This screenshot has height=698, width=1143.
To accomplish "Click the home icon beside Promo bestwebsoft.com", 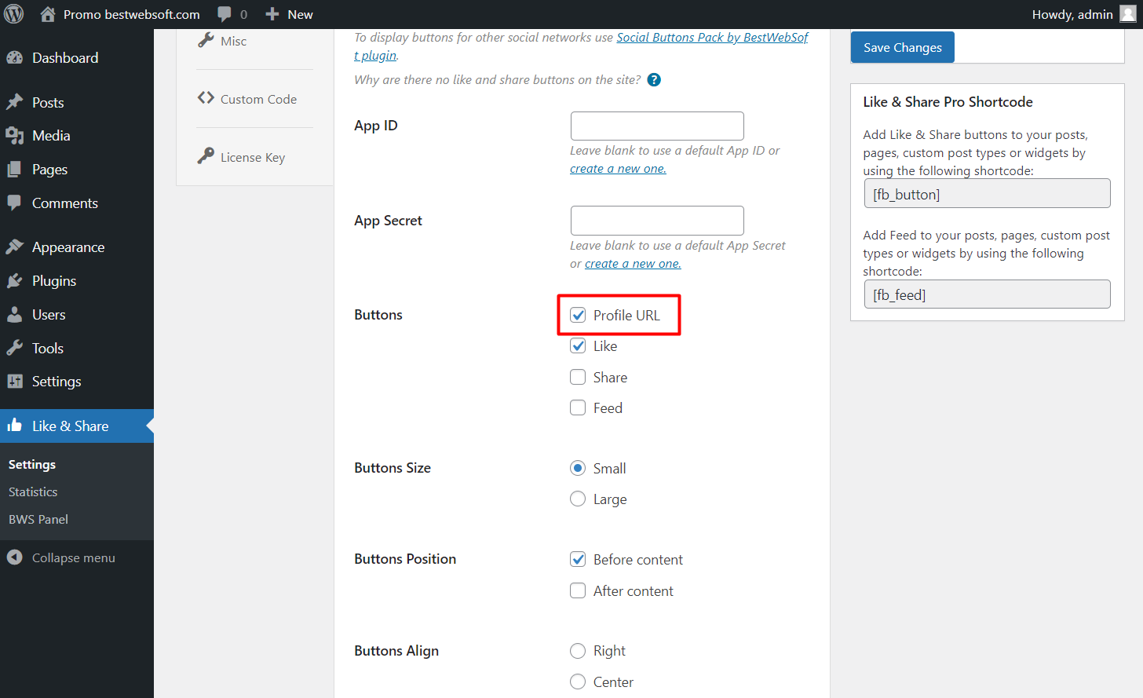I will click(48, 14).
